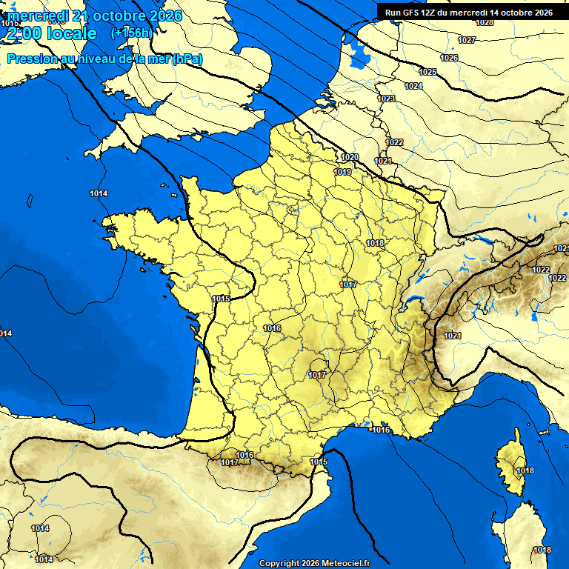Click the date text "mercredi 21 octobre 2026"
The width and height of the screenshot is (569, 569).
95,16
